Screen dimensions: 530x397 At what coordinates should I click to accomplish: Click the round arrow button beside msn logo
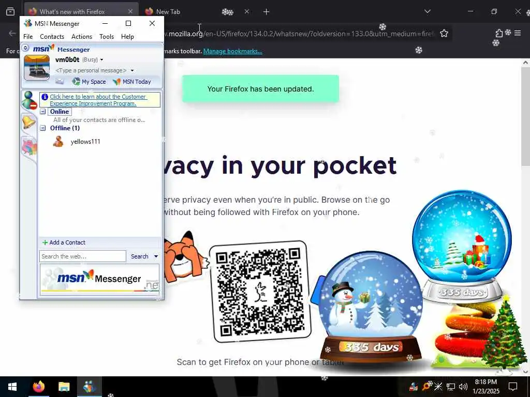[x=26, y=48]
